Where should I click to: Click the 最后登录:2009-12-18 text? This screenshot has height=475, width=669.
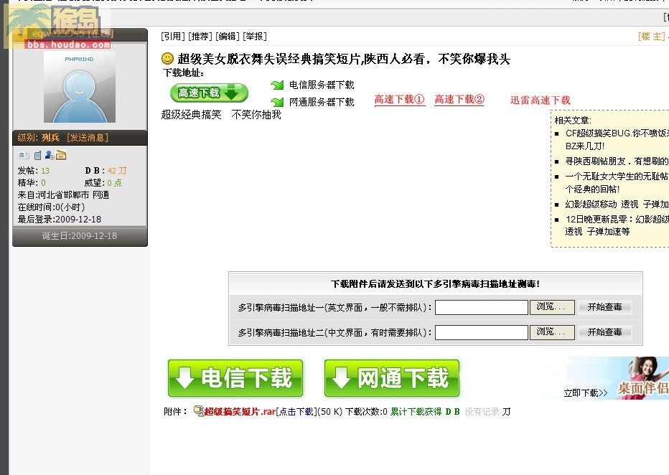tap(60, 219)
